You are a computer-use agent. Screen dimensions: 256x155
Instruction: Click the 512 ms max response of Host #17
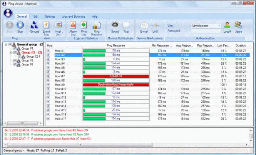point(205,118)
